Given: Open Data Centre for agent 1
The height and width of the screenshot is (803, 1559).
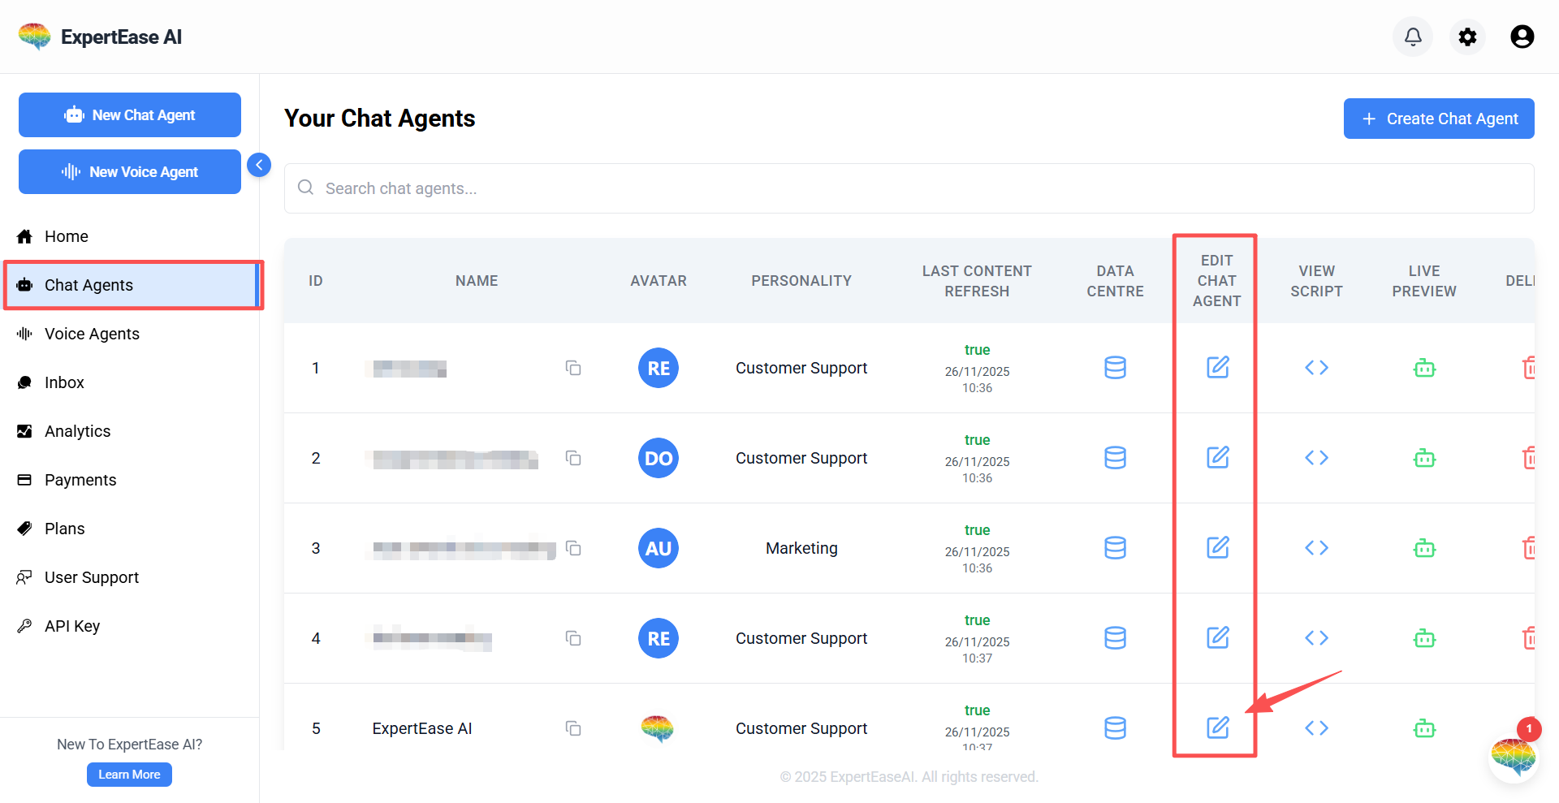Looking at the screenshot, I should pyautogui.click(x=1115, y=368).
